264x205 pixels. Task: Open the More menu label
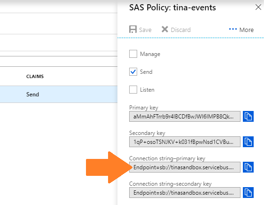pos(247,30)
